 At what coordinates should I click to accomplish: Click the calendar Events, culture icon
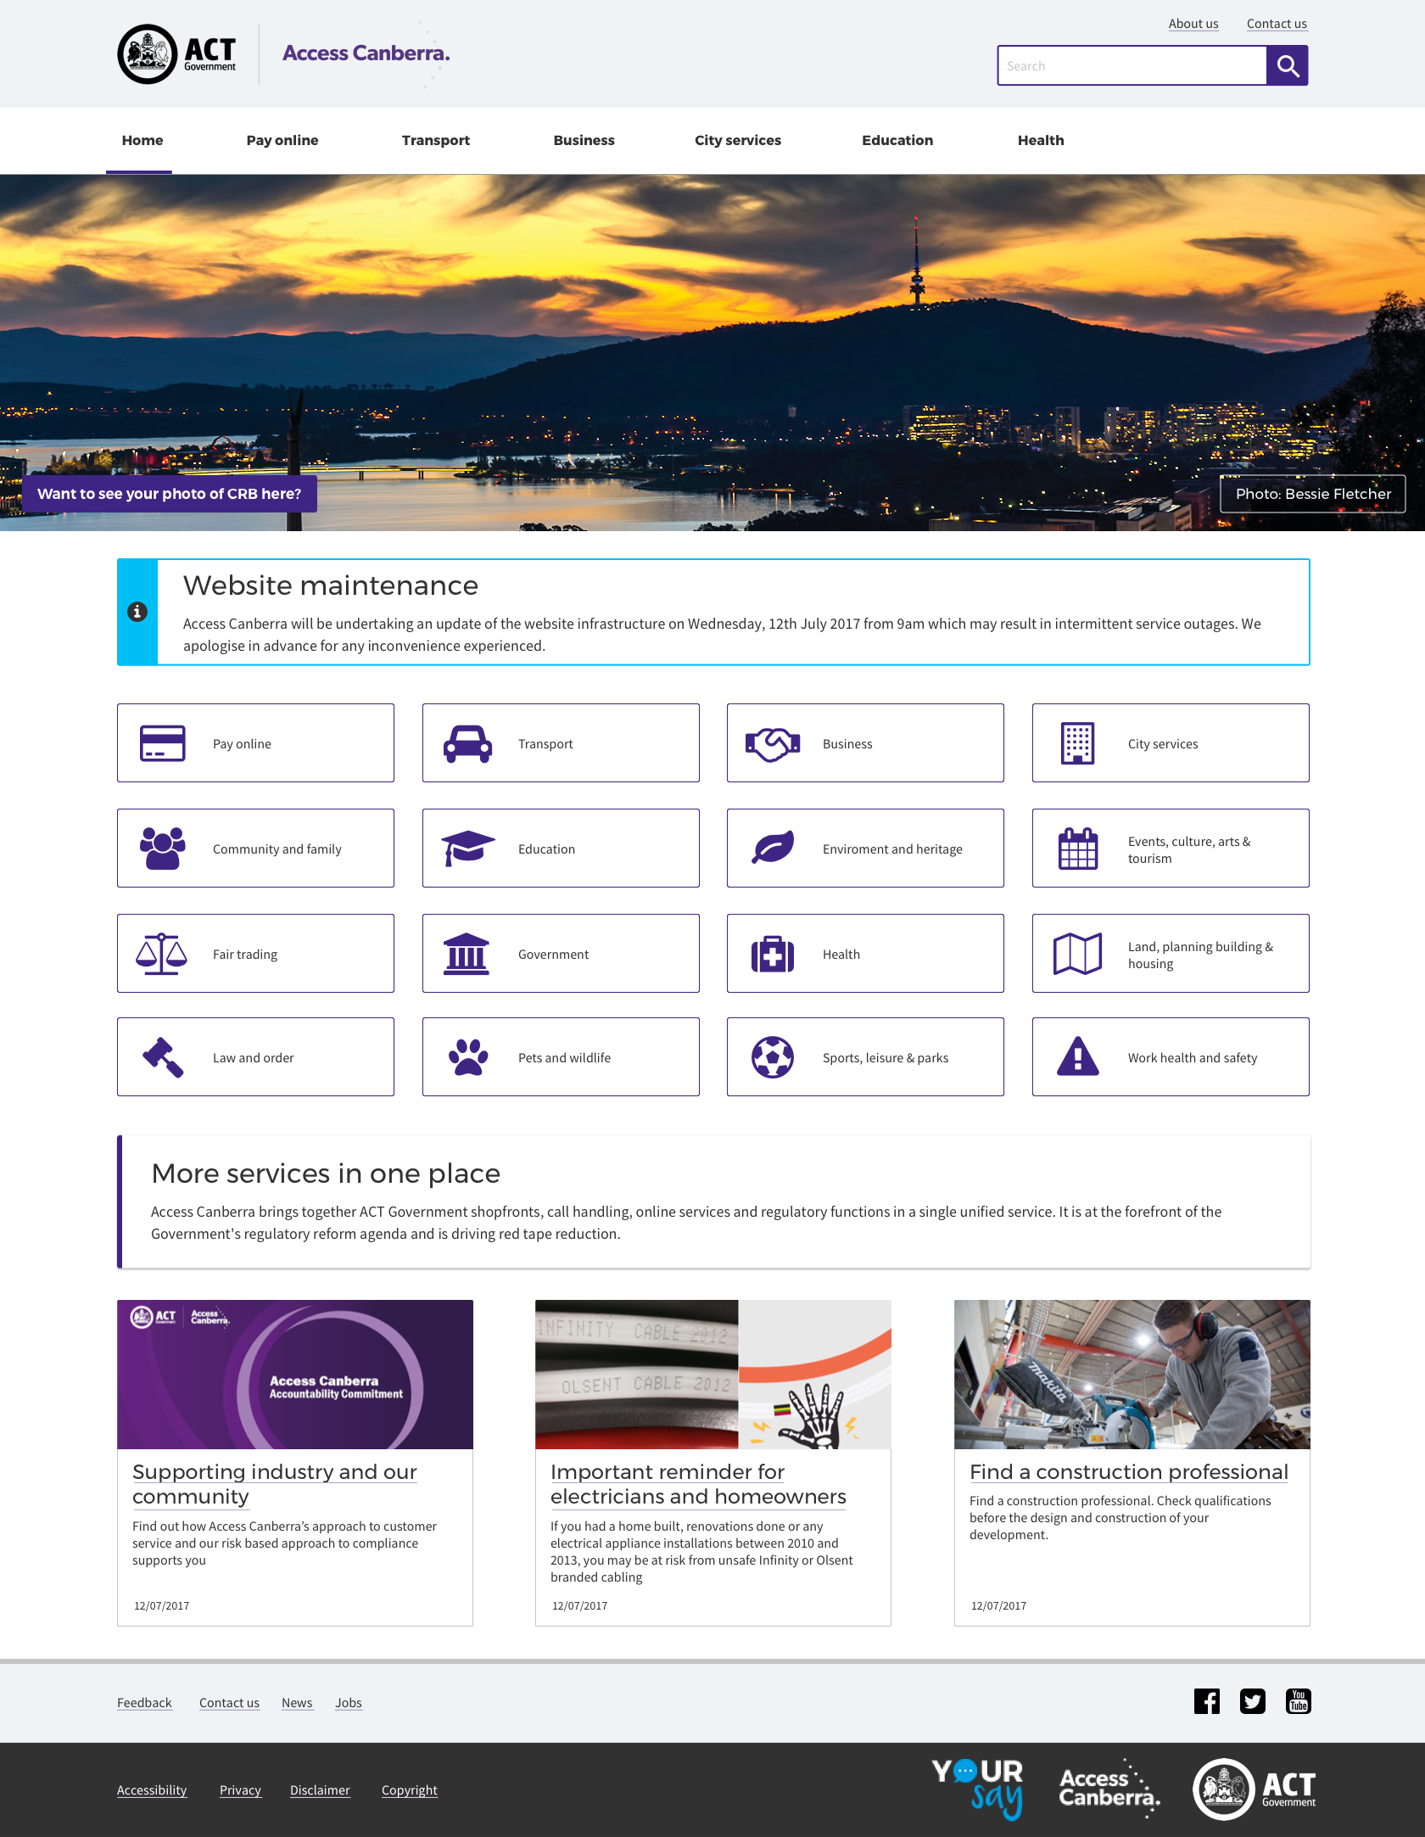point(1078,848)
